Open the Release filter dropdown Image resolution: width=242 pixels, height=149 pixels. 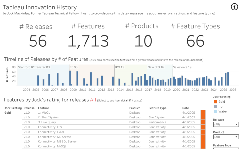(x=226, y=125)
